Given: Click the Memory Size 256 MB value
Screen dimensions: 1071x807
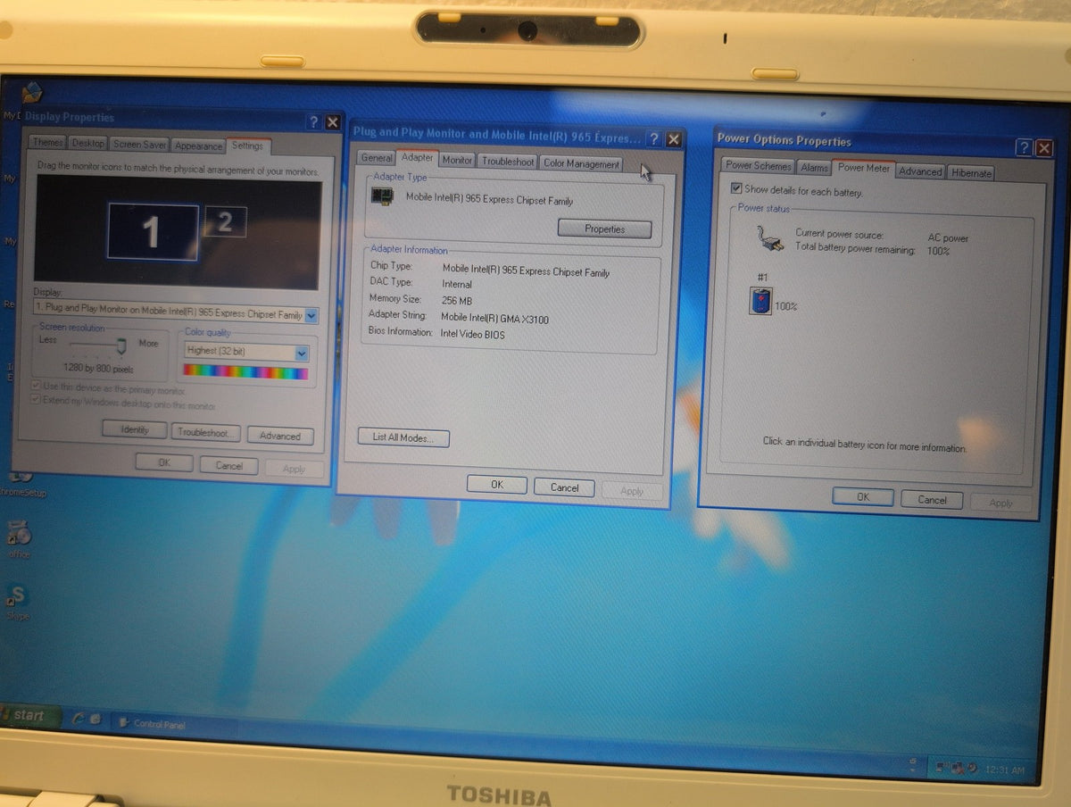Looking at the screenshot, I should point(457,301).
